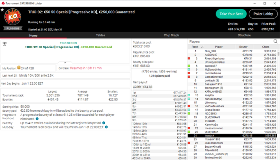Click cyan marker beside nuncaebluff
280x160 pixels.
pyautogui.click(x=189, y=99)
